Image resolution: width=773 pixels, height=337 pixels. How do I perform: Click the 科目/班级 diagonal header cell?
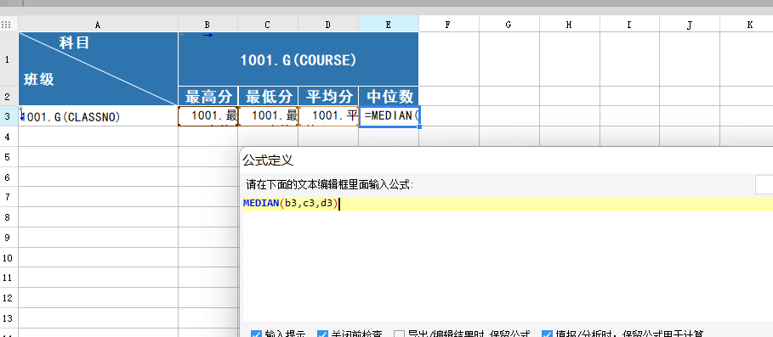point(98,69)
